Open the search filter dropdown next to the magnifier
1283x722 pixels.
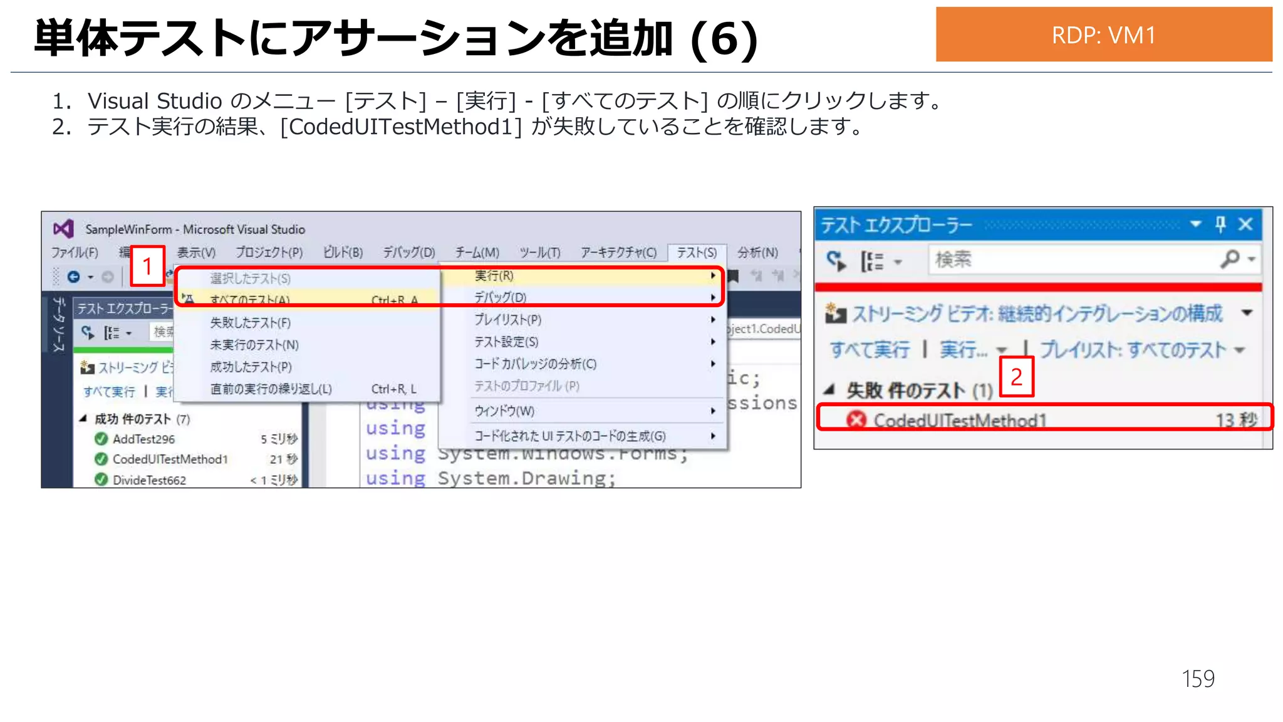[1251, 259]
